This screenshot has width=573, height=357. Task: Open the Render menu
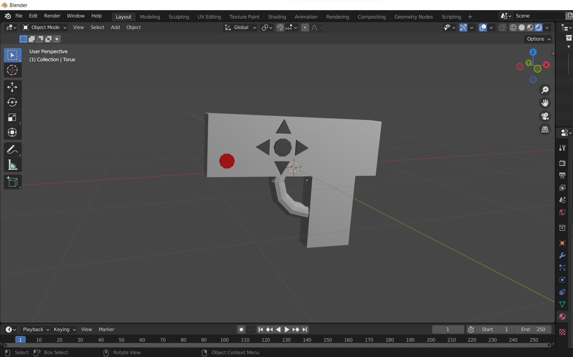52,16
